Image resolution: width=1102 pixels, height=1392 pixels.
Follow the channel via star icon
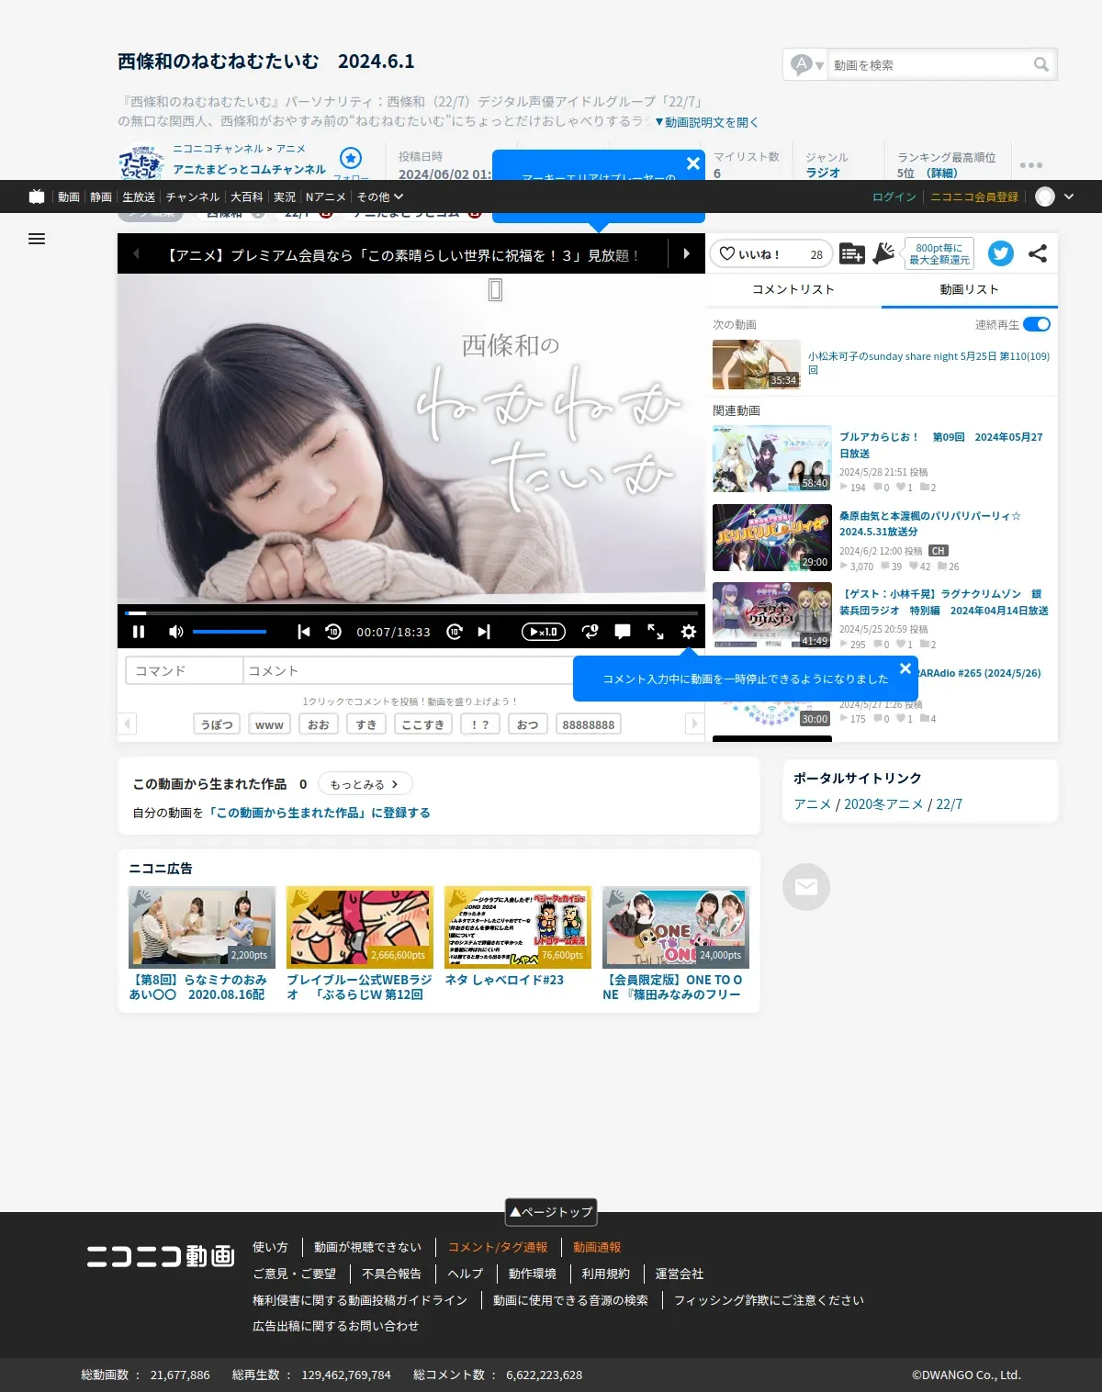coord(351,158)
